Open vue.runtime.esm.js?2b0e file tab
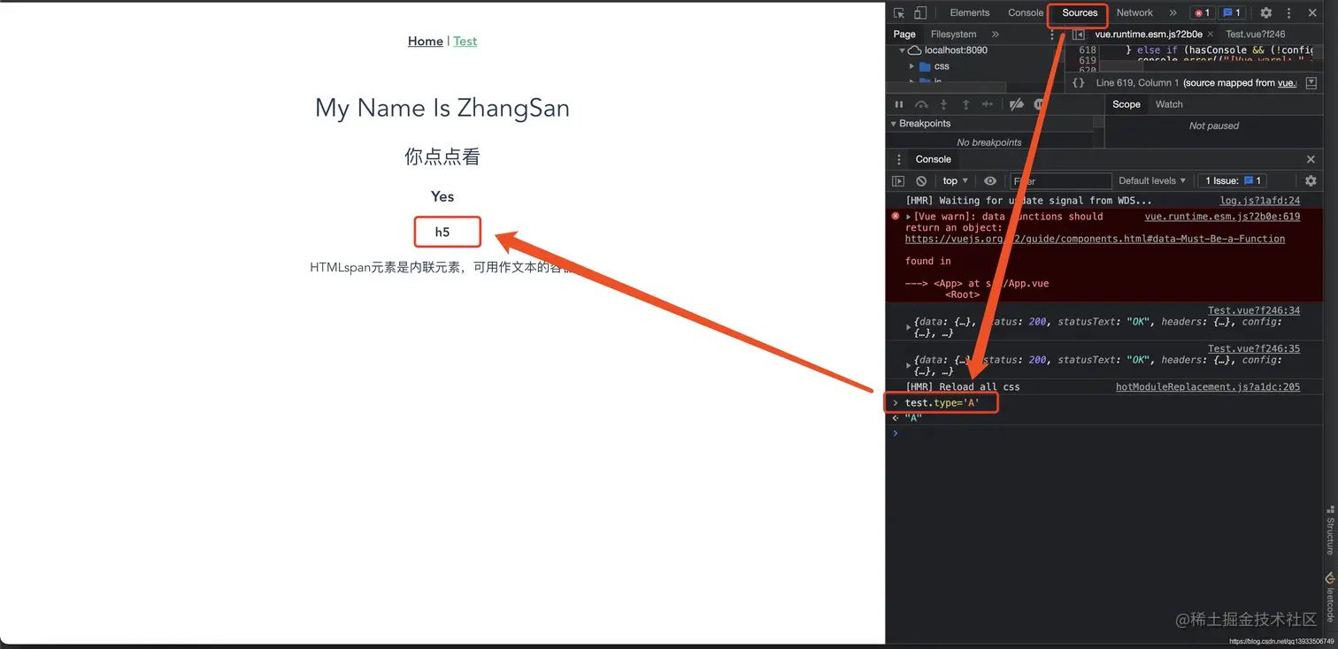Screen dimensions: 1338x649 coord(1149,34)
